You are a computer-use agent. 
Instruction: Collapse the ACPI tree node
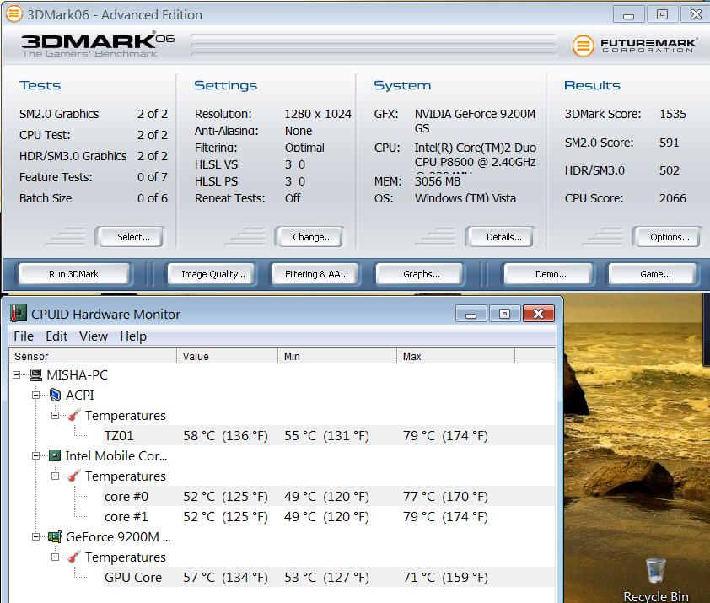[x=35, y=395]
